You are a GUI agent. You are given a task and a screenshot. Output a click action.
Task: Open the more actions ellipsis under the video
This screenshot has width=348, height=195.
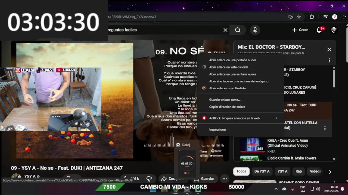pos(225,179)
